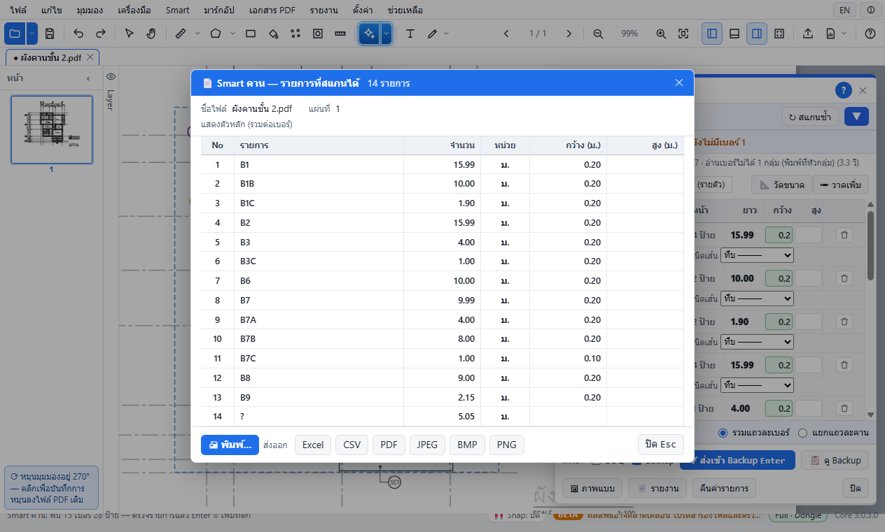
Task: Select the แยกแถวละคาน radio option
Action: tap(803, 433)
